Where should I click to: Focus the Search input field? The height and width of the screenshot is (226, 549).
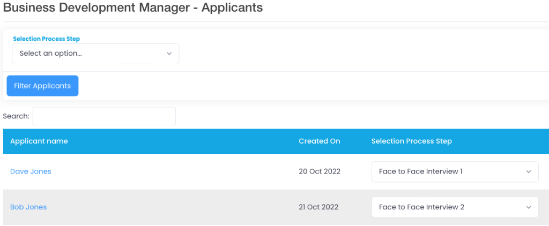click(x=104, y=116)
